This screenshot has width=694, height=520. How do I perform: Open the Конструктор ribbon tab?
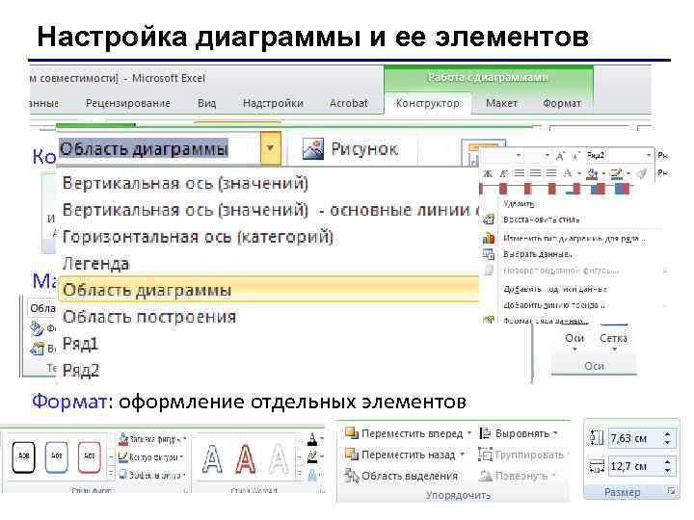click(427, 103)
